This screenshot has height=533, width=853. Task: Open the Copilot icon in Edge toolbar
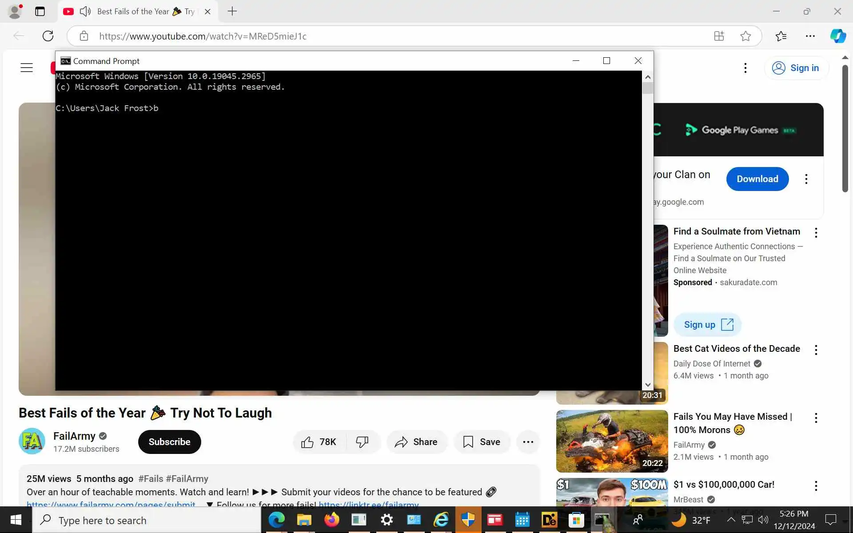[x=837, y=36]
